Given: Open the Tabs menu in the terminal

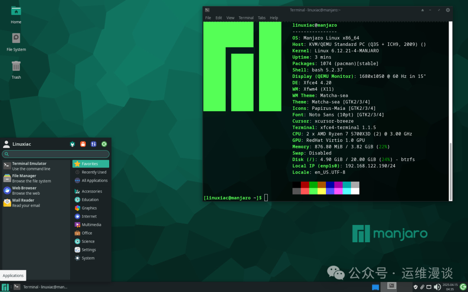Looking at the screenshot, I should [261, 18].
